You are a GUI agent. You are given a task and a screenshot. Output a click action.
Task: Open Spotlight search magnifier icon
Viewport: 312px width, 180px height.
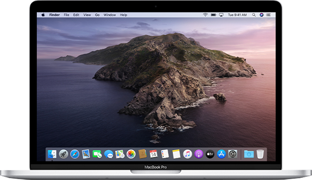click(x=253, y=15)
